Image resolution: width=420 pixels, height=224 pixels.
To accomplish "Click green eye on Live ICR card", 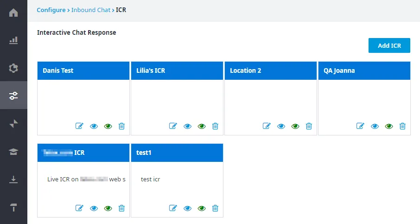I will click(108, 208).
